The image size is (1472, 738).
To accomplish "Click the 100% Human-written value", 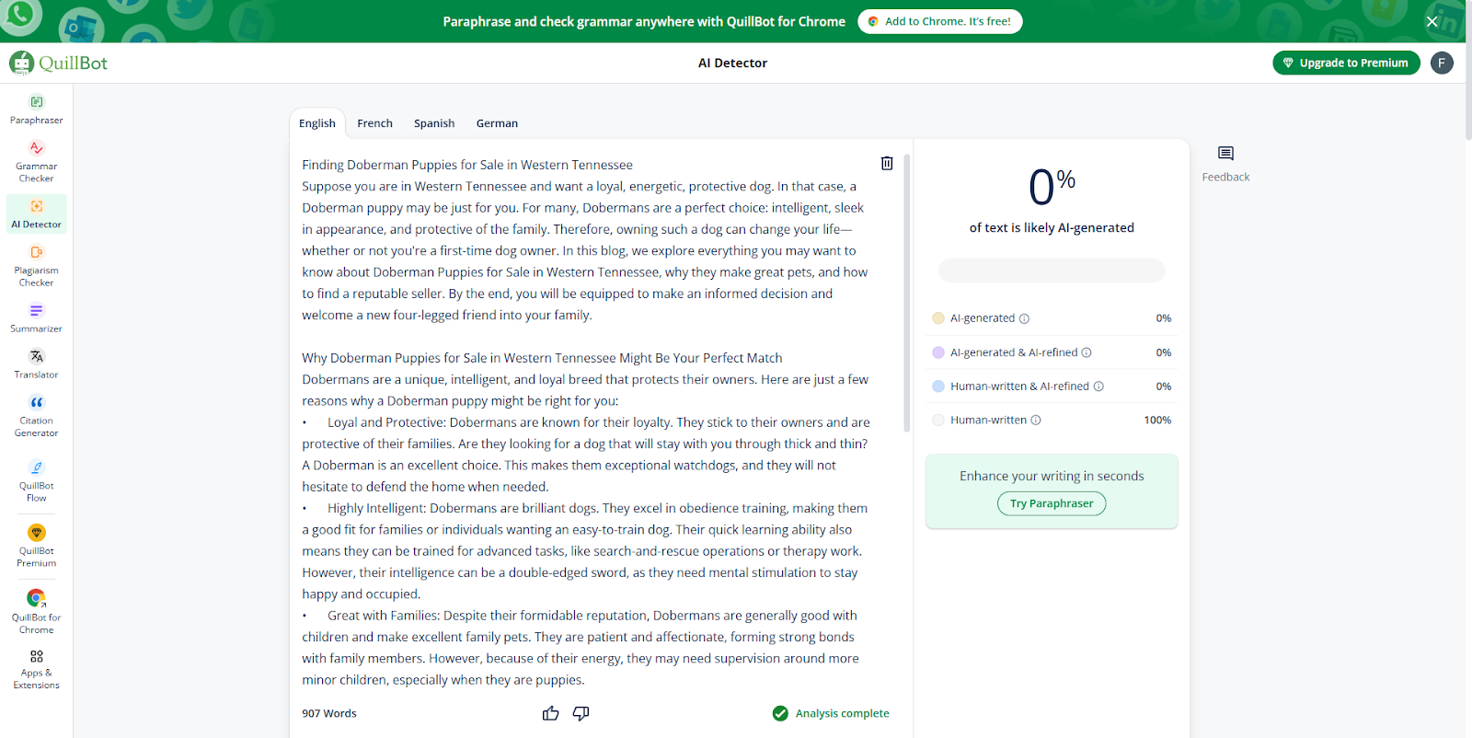I will [1157, 421].
